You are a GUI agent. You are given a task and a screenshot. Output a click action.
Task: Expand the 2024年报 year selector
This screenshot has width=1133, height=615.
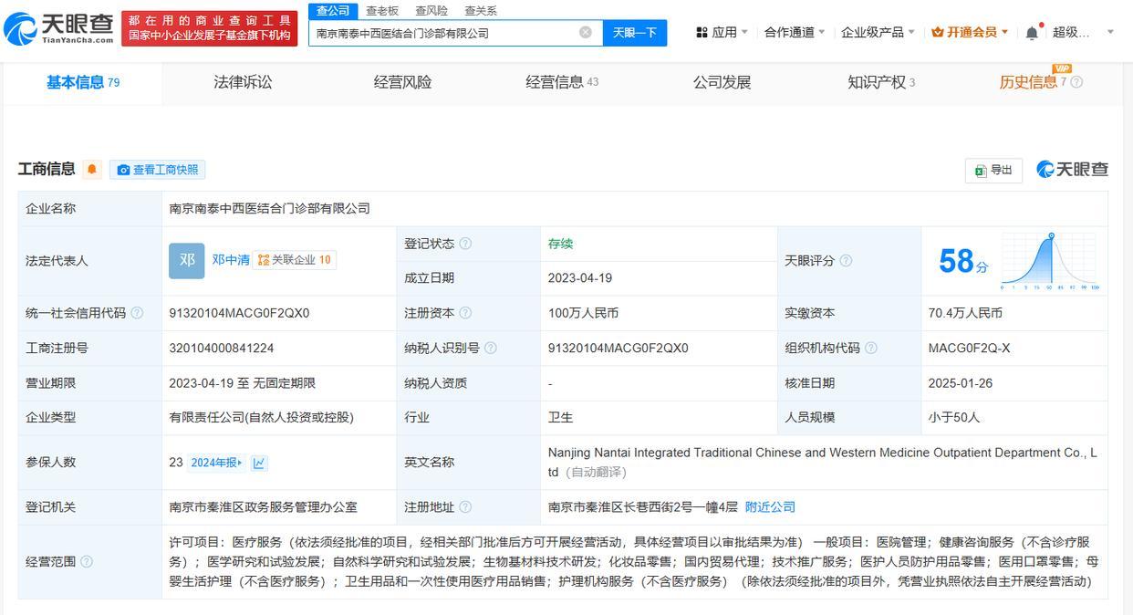point(216,463)
